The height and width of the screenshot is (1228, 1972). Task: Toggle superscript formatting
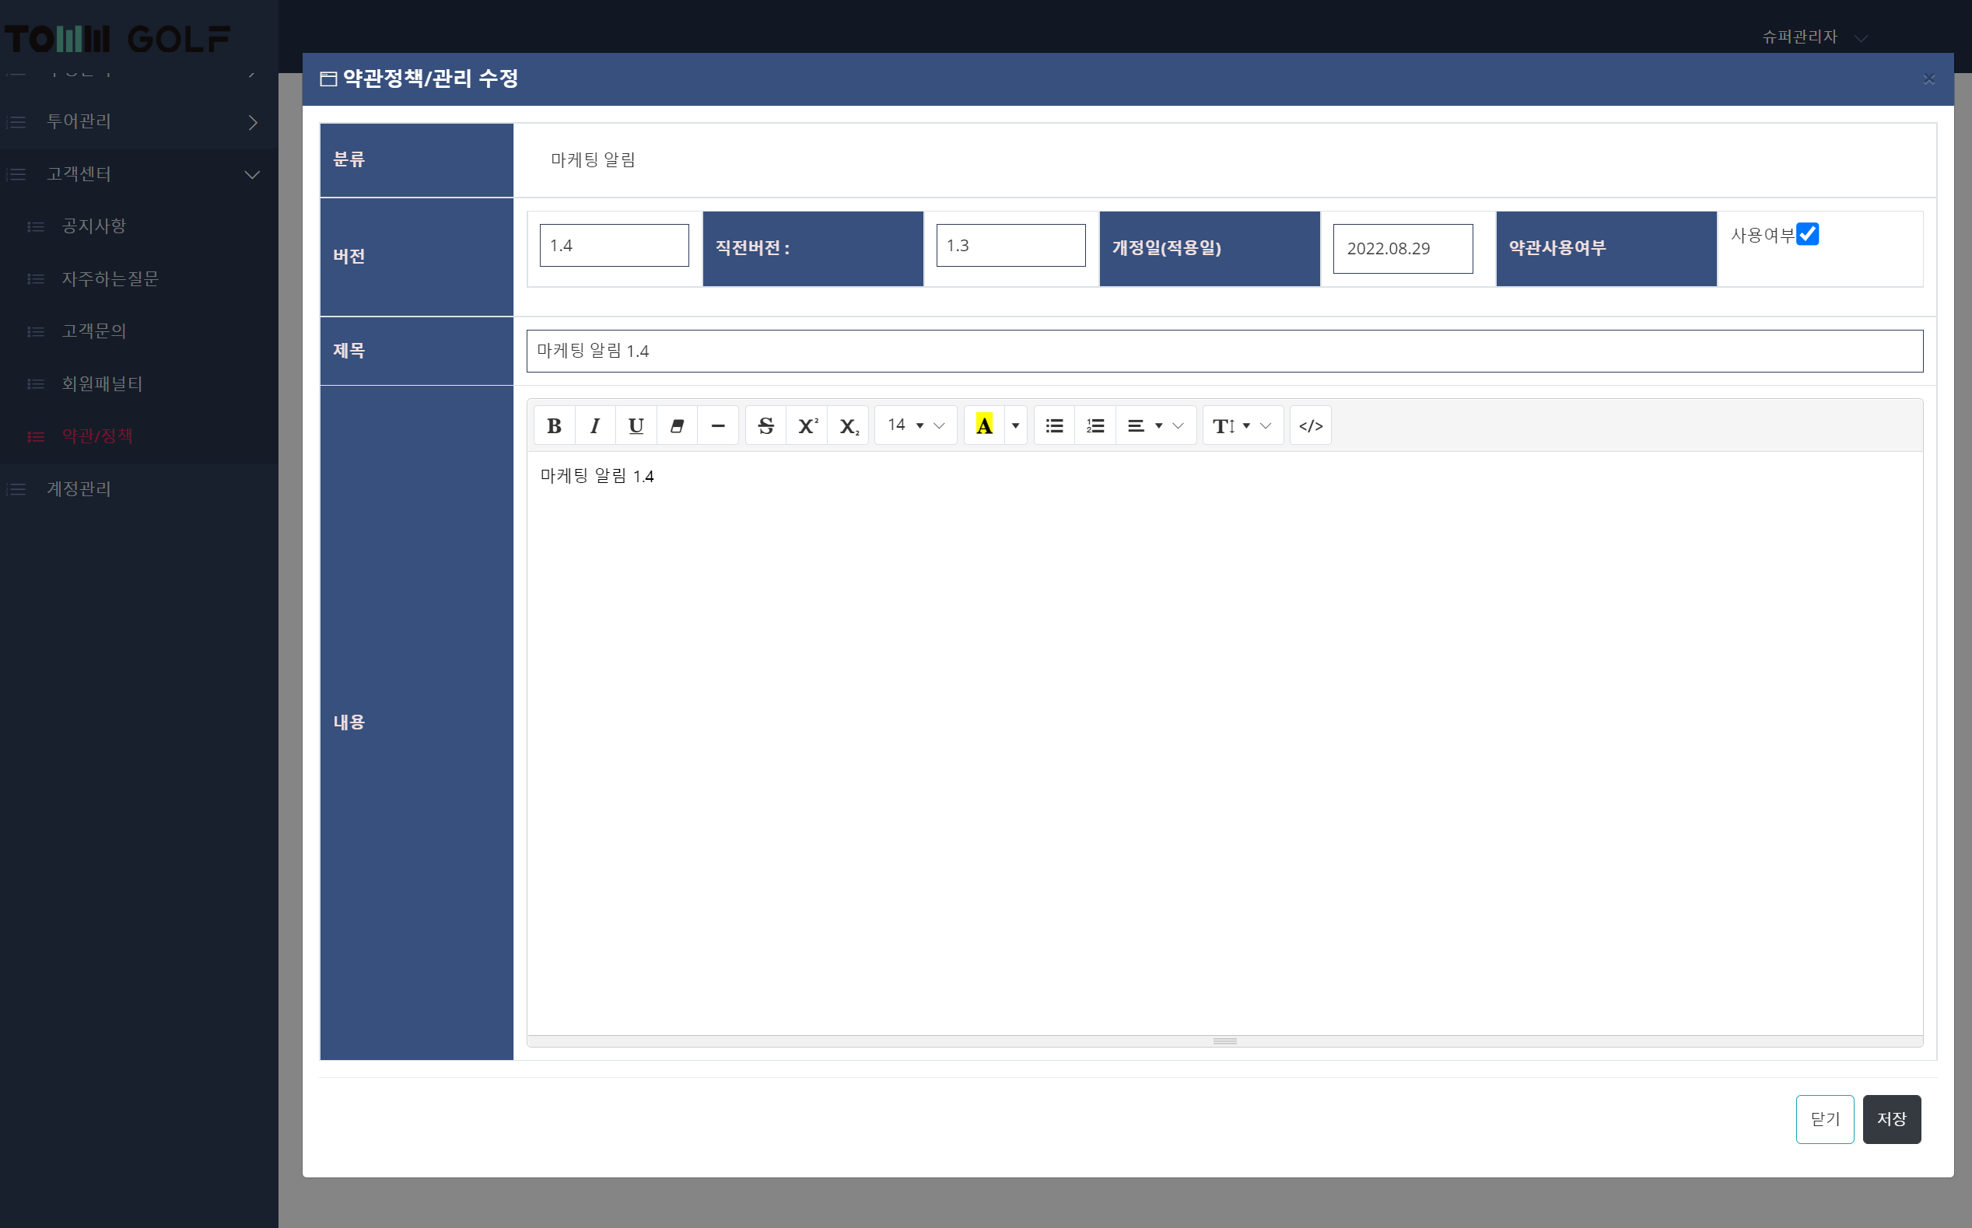pos(807,425)
